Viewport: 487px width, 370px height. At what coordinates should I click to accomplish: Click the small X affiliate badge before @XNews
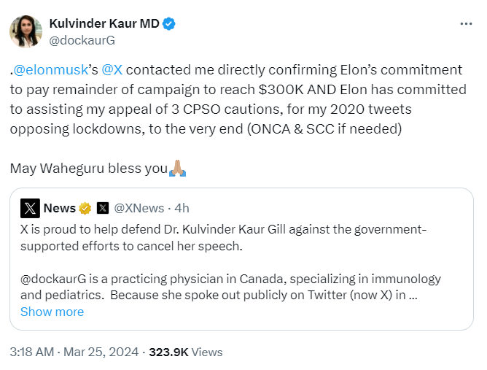[x=103, y=209]
